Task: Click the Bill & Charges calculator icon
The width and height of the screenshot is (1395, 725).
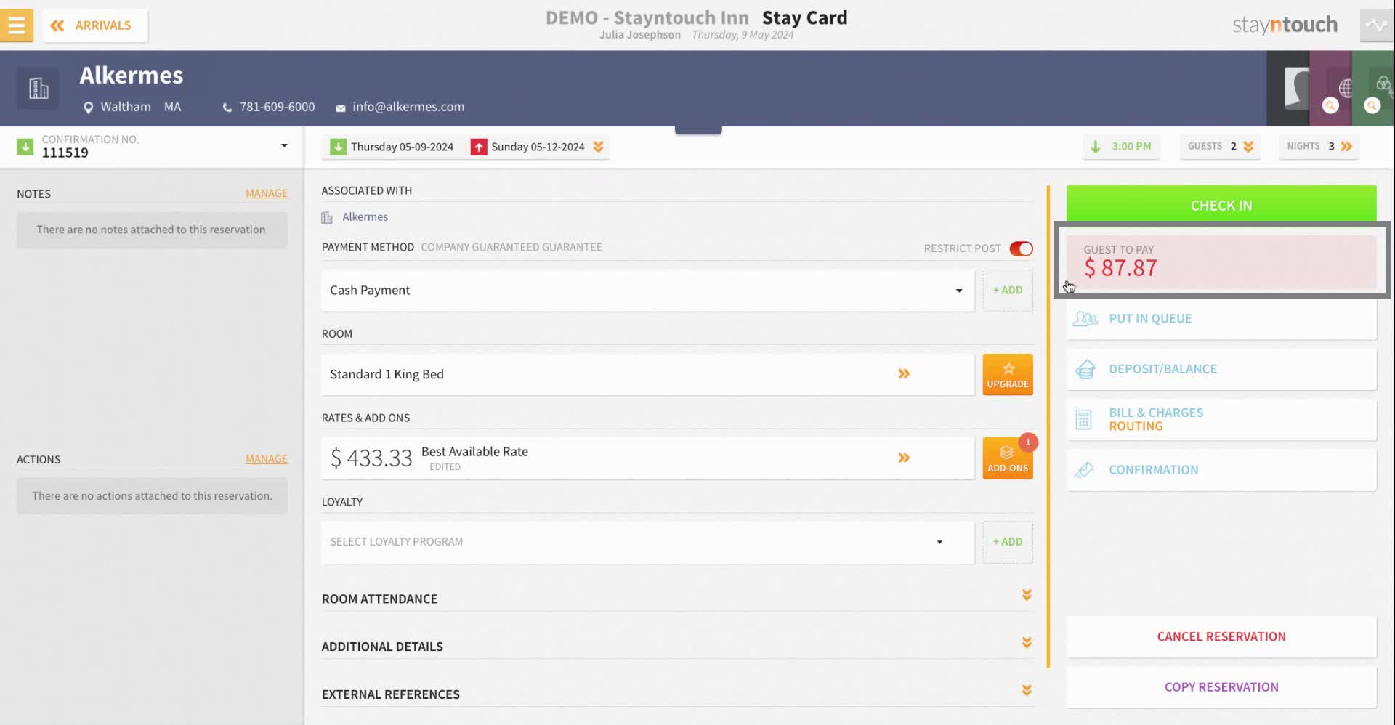Action: click(1083, 420)
